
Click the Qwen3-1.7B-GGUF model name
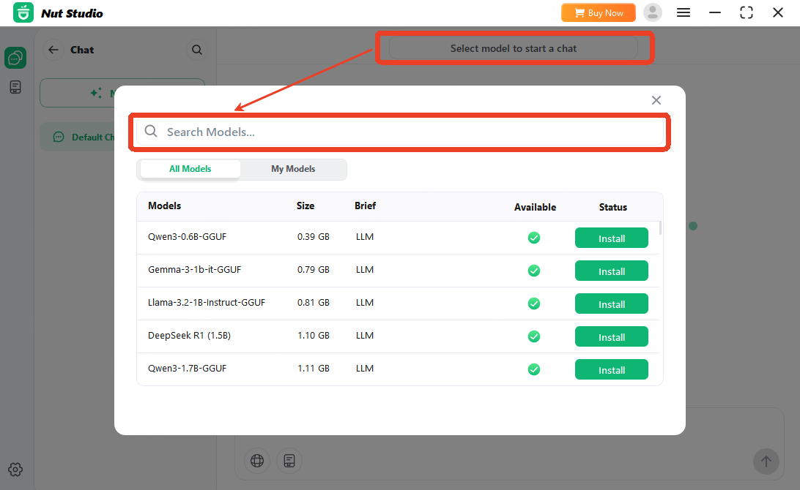[x=188, y=369]
